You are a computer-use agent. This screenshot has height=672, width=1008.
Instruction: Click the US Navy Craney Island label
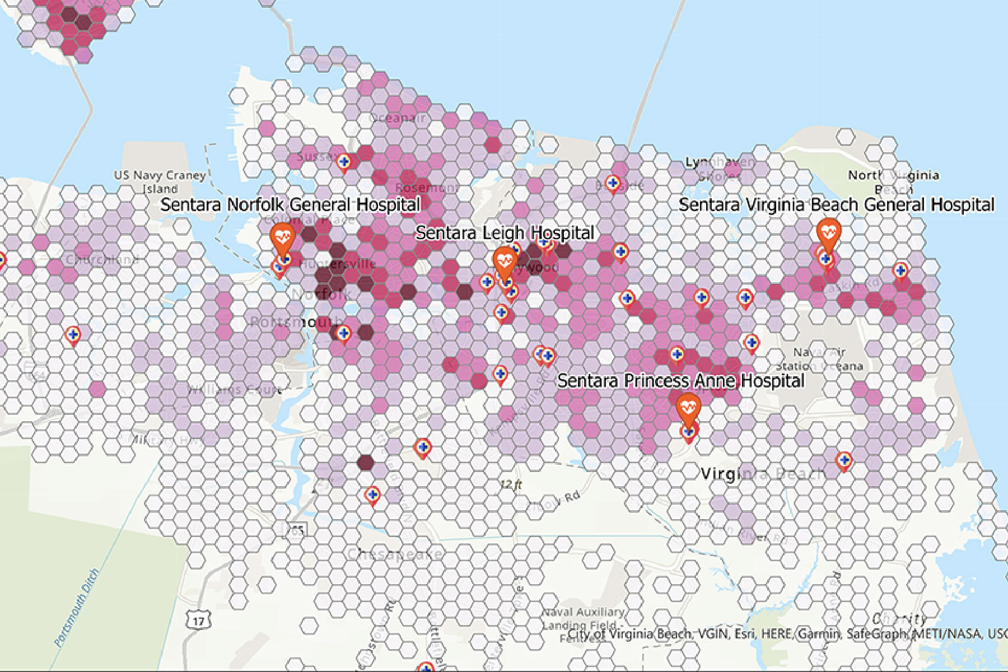[x=160, y=182]
